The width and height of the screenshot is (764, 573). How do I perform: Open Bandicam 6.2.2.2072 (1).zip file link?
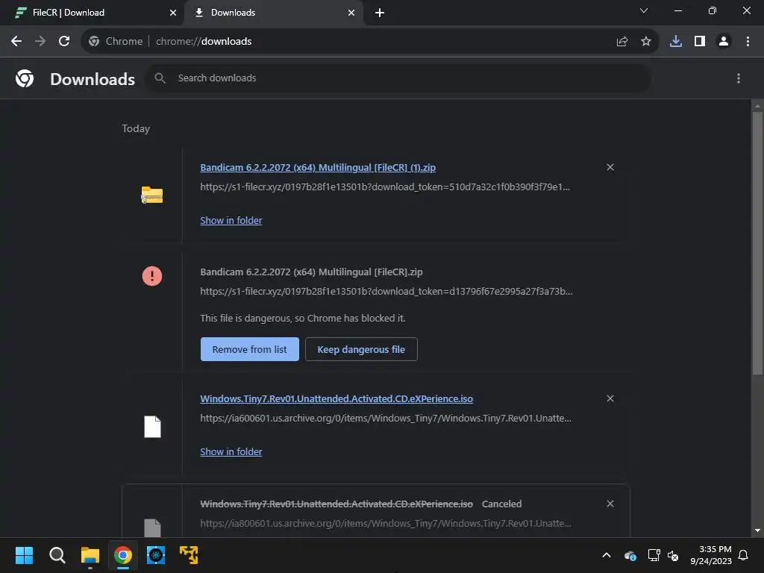click(x=318, y=168)
